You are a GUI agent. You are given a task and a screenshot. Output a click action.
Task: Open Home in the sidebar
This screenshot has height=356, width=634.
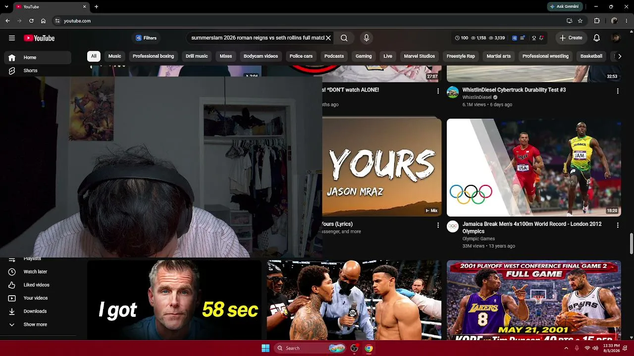pyautogui.click(x=38, y=57)
